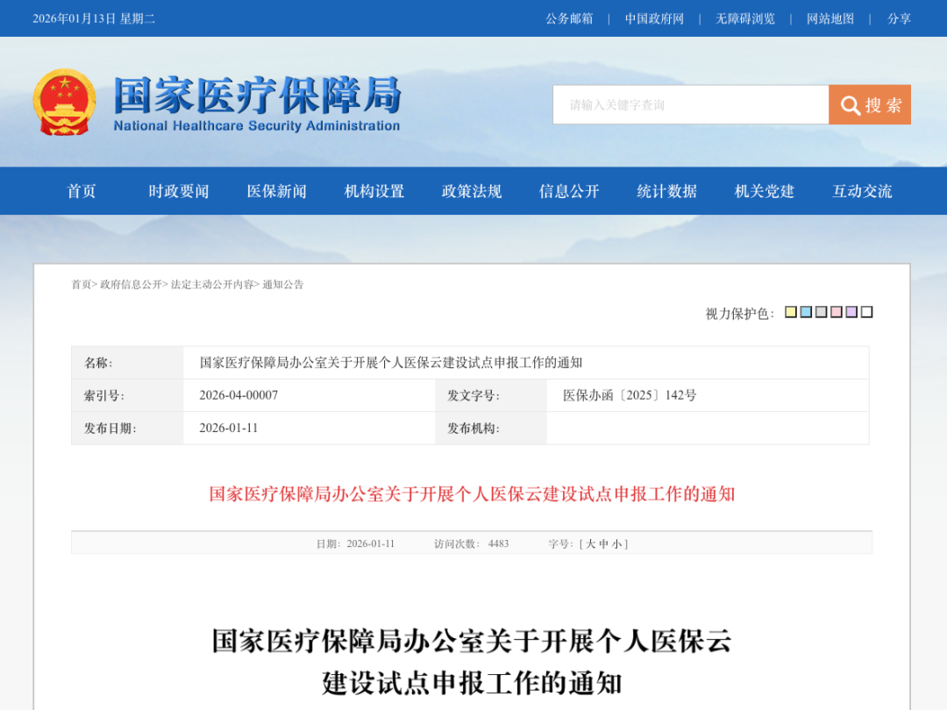The height and width of the screenshot is (710, 947).
Task: Reset to white eye-protection color swatch
Action: 866,312
